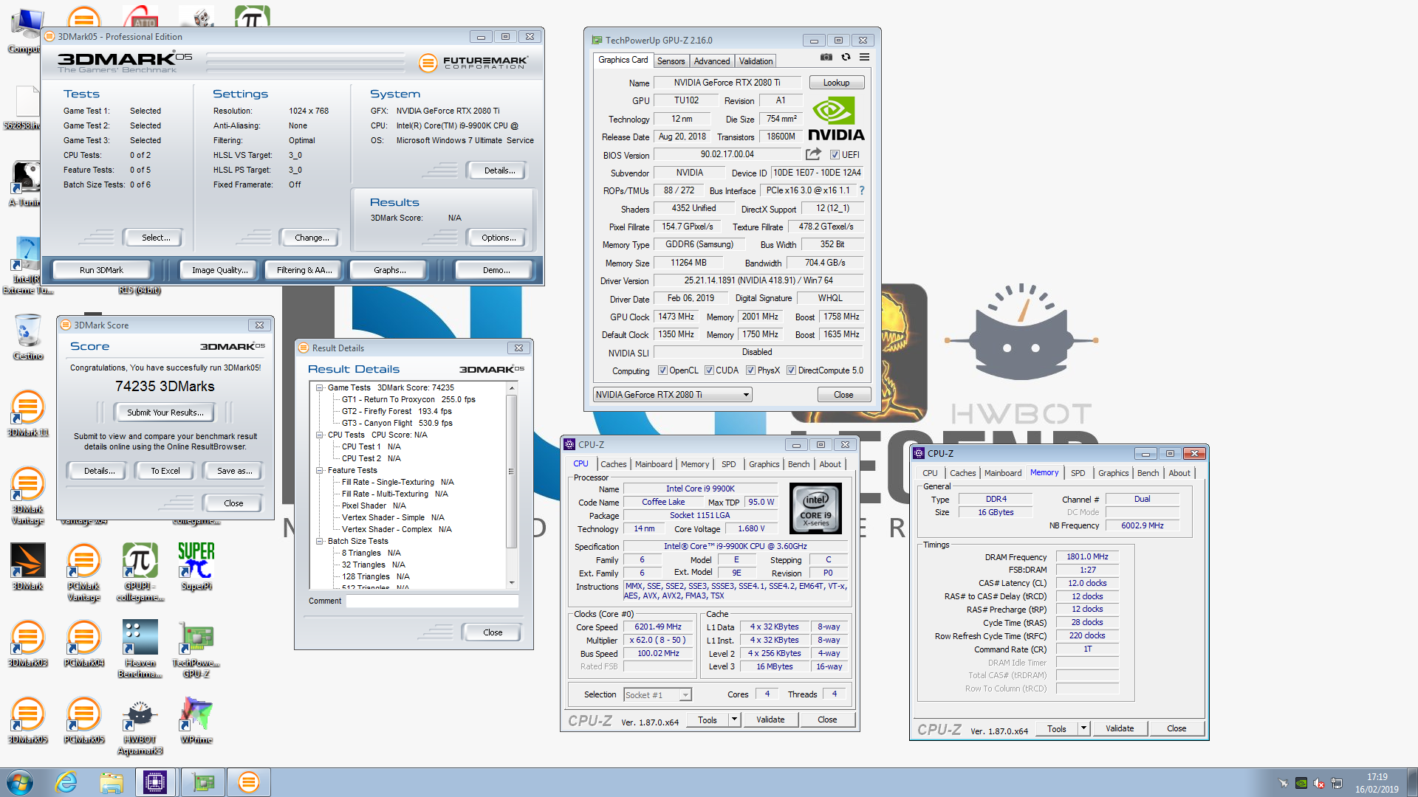Click the Windows Start button
Screen dimensions: 1418x797
pos(20,782)
